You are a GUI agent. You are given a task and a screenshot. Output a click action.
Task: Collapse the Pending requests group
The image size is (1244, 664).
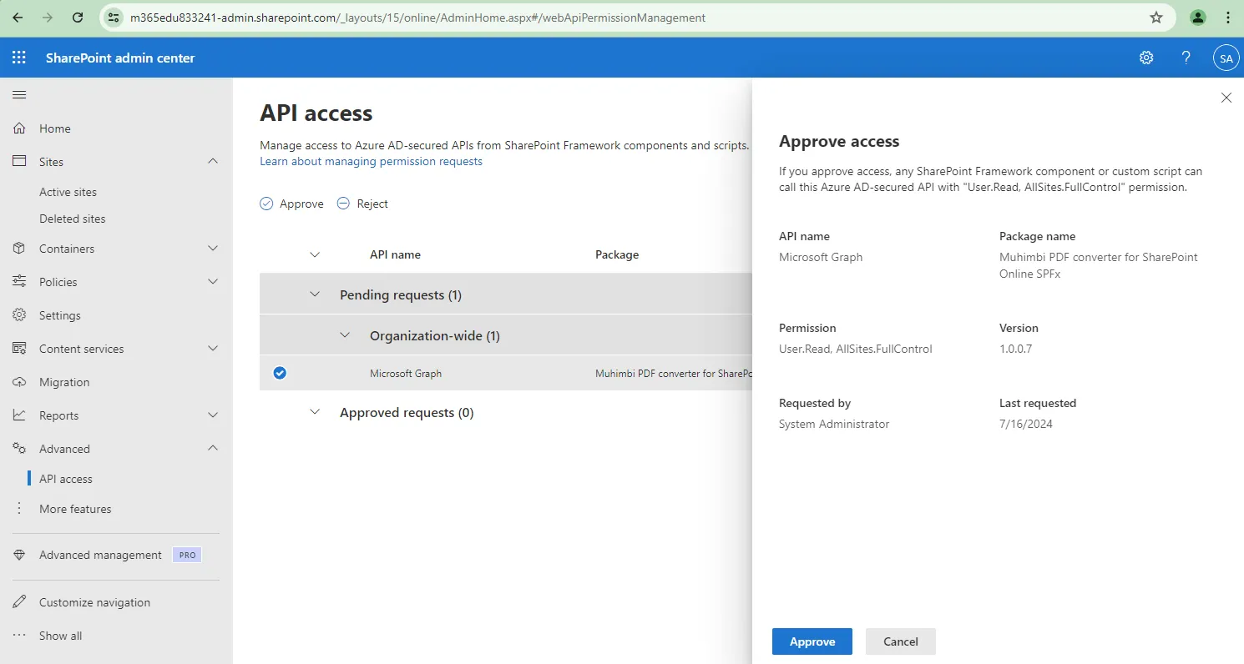click(x=315, y=294)
